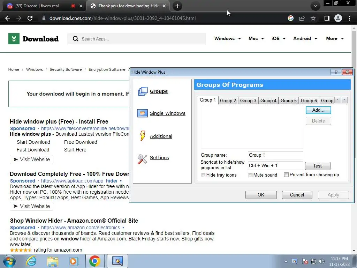
Task: Enable the Mute sound checkbox
Action: point(250,175)
